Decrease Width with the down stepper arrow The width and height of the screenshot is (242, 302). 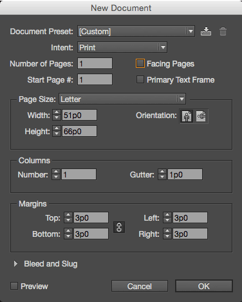point(57,117)
